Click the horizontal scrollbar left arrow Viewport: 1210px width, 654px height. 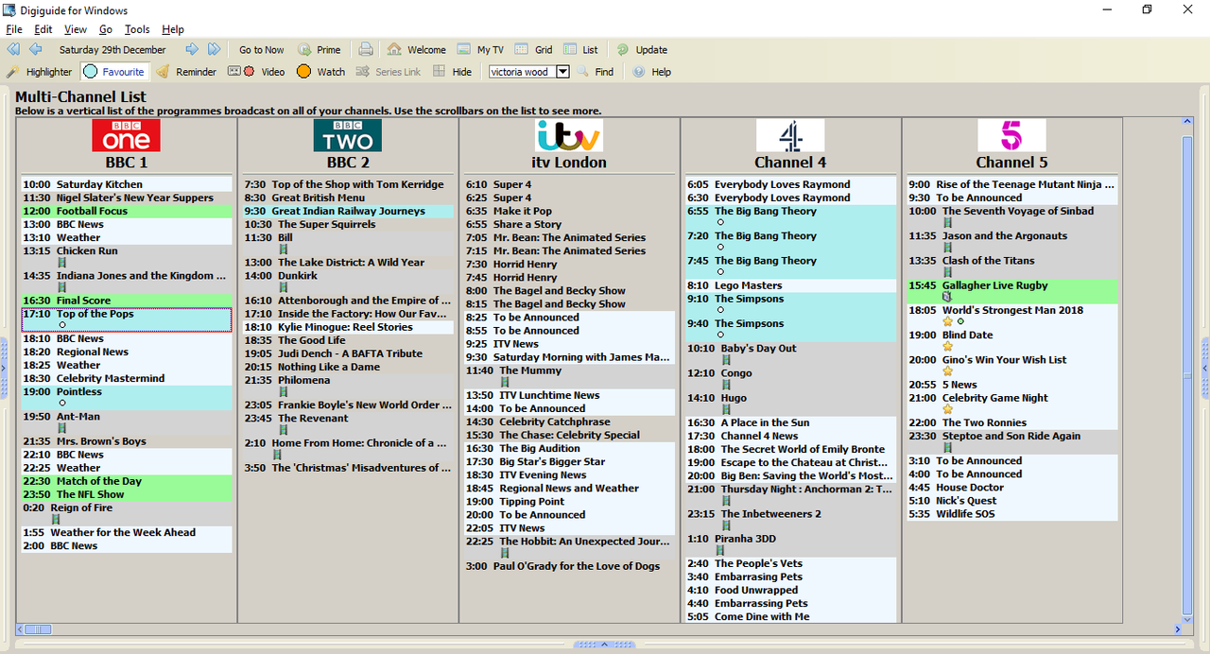click(22, 628)
